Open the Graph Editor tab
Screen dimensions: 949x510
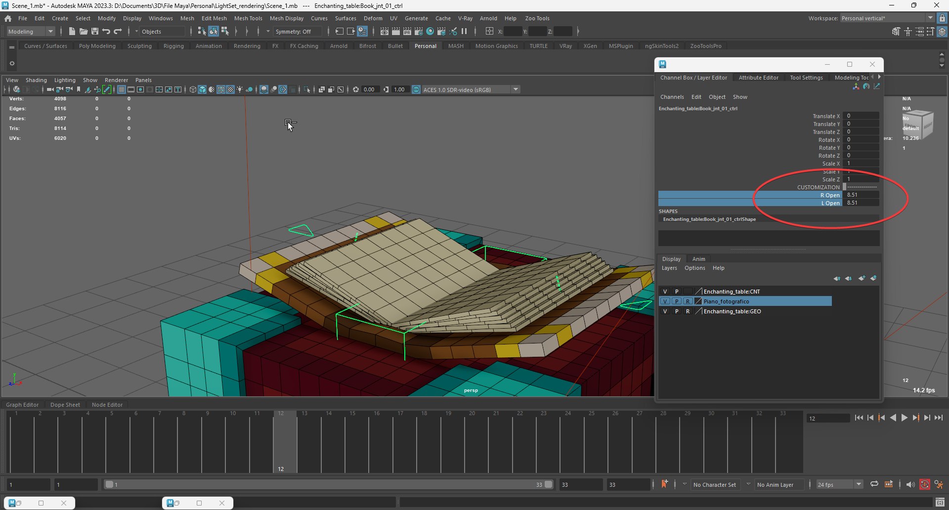[x=22, y=405]
